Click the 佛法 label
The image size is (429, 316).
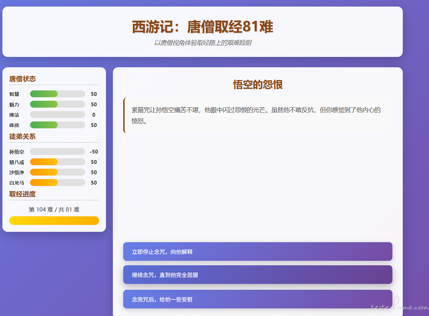click(x=14, y=115)
